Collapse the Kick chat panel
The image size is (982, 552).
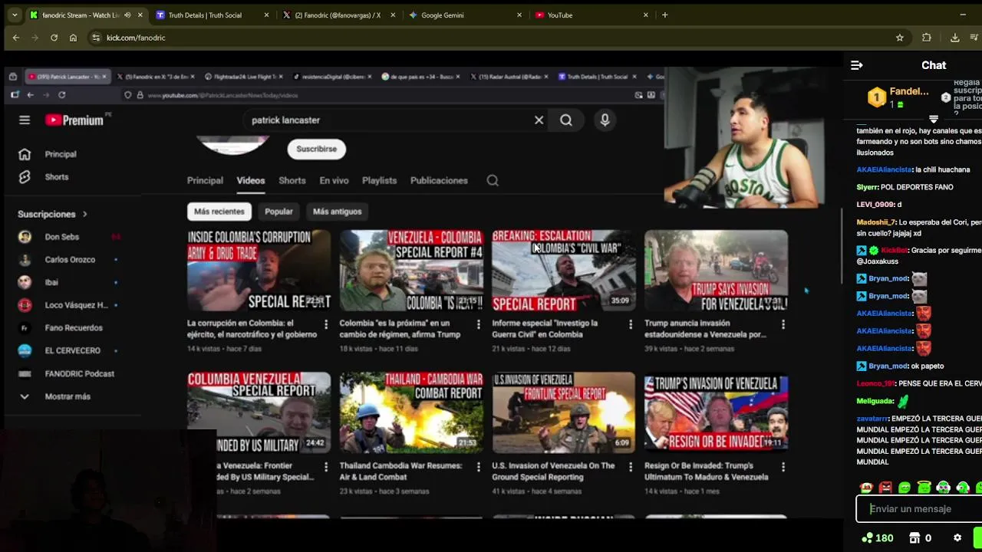[857, 65]
